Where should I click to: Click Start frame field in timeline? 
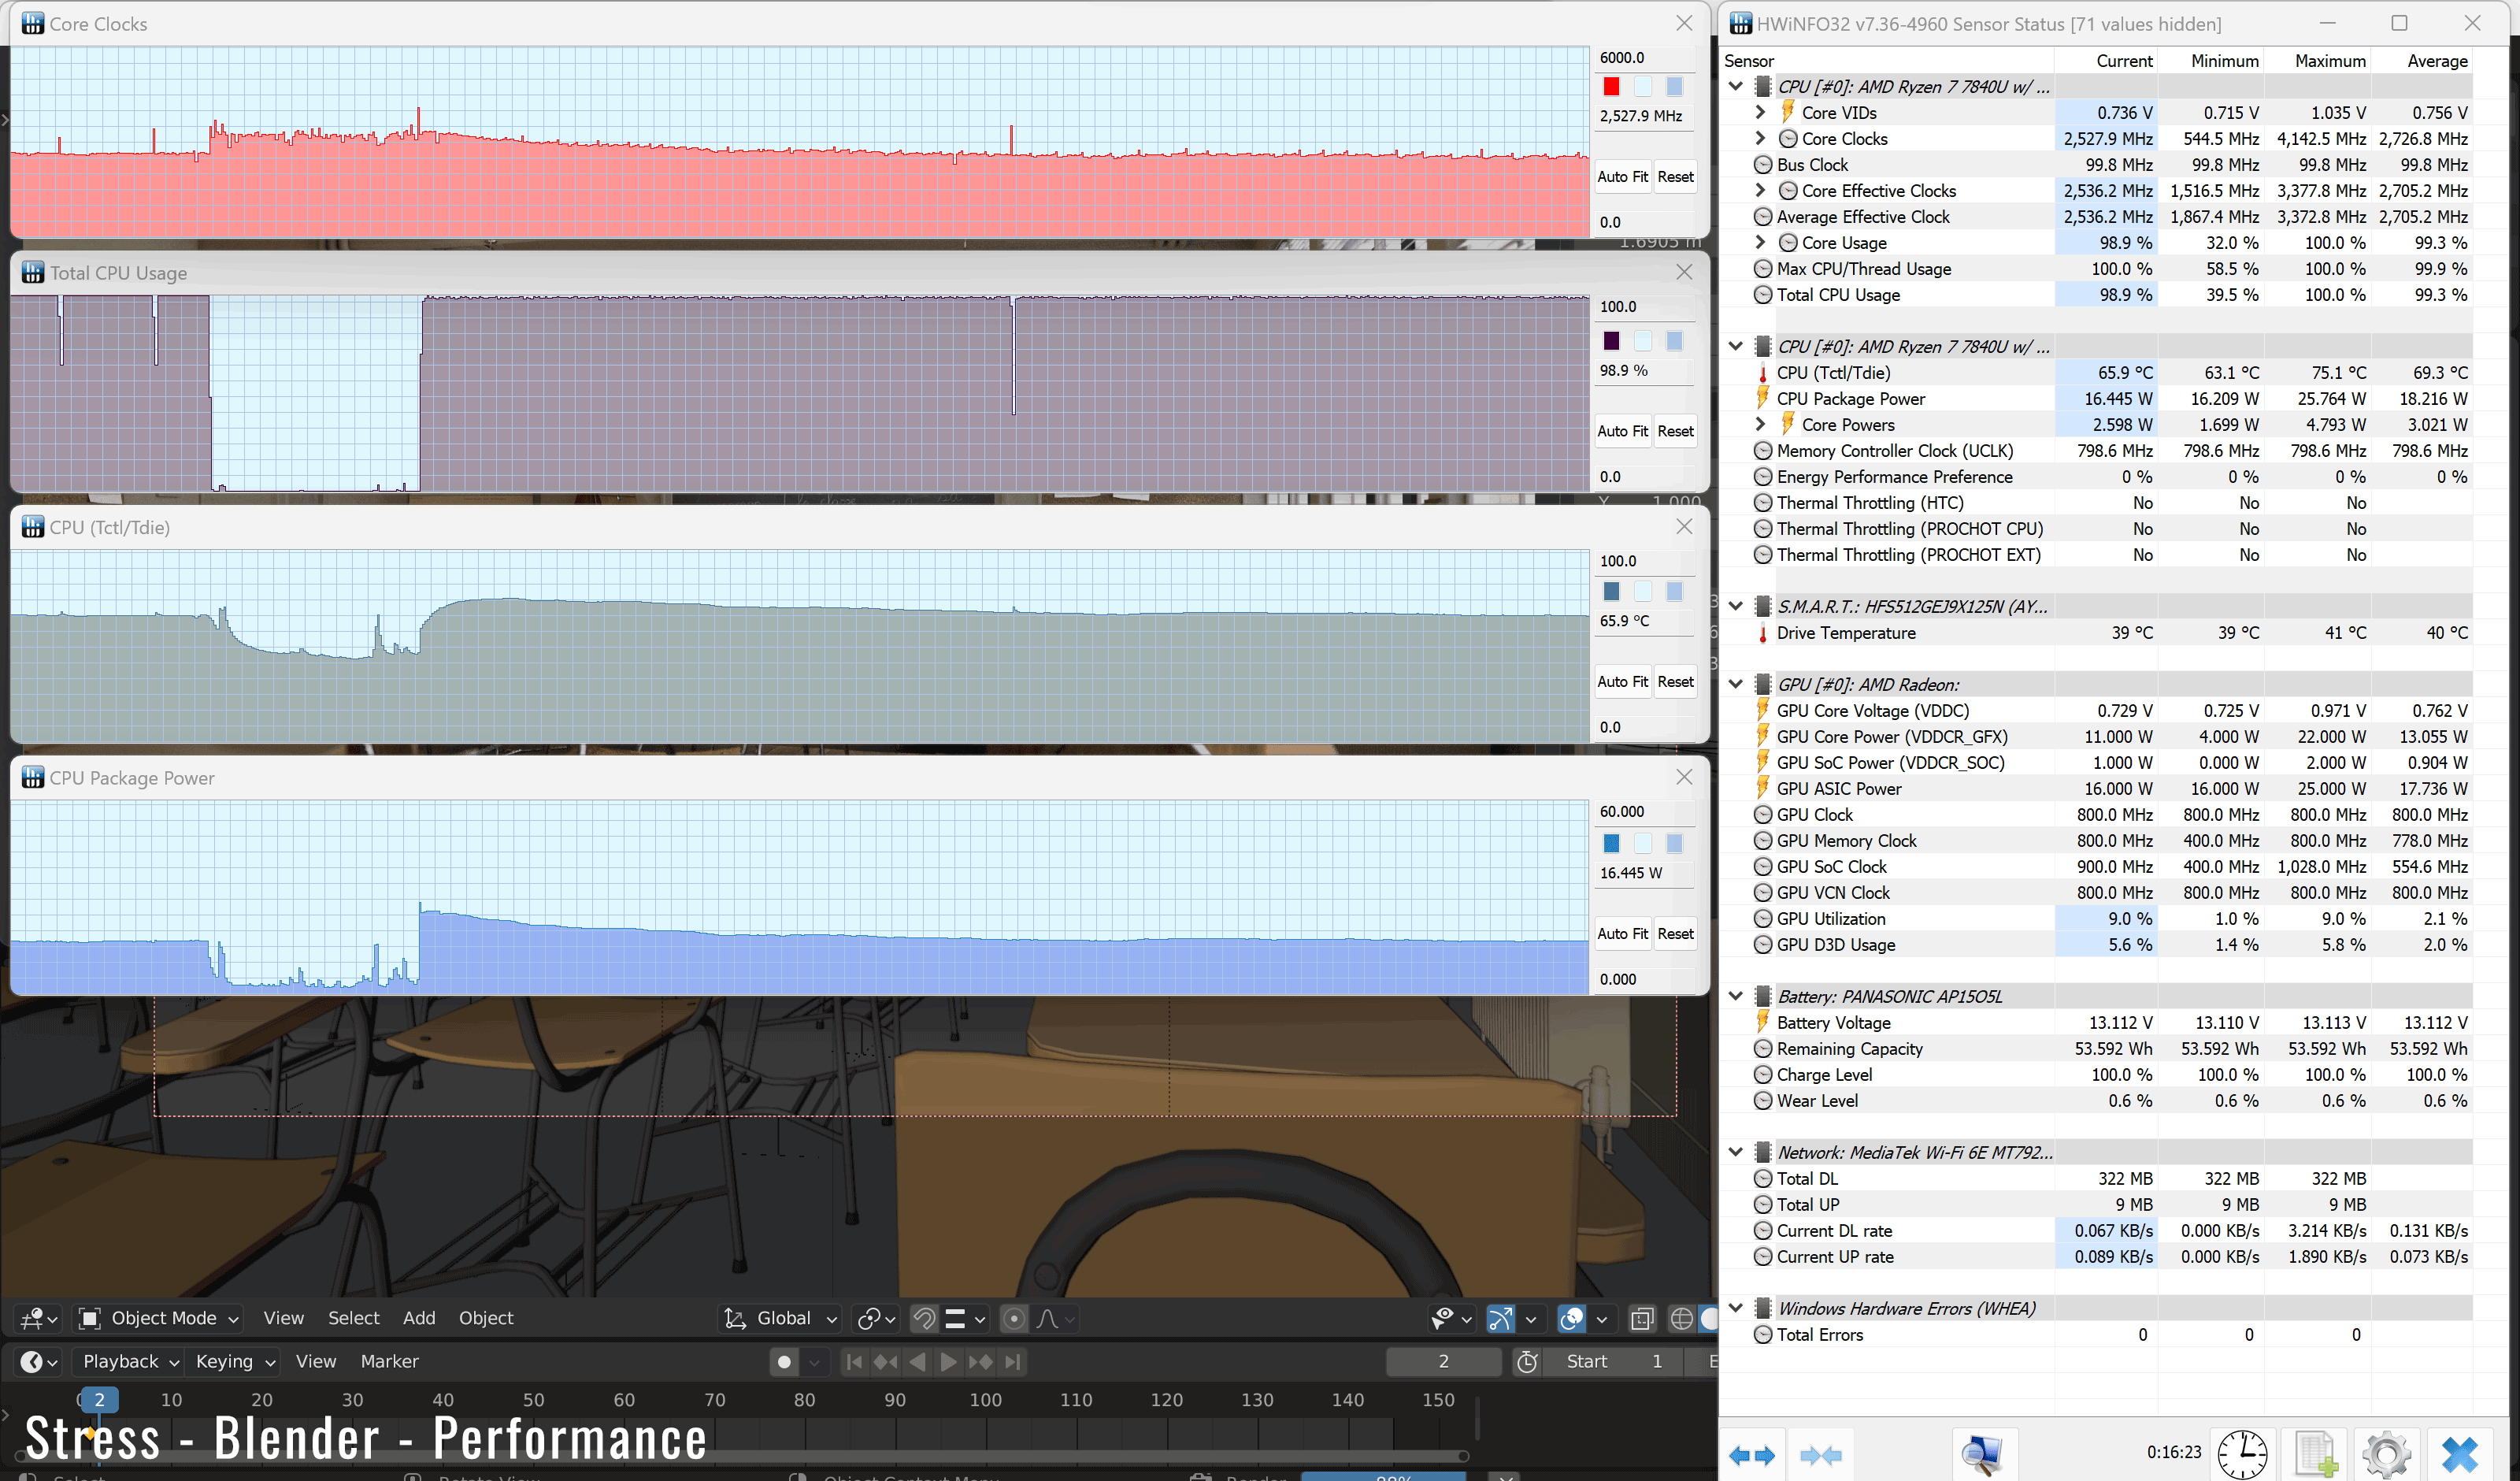1614,1362
